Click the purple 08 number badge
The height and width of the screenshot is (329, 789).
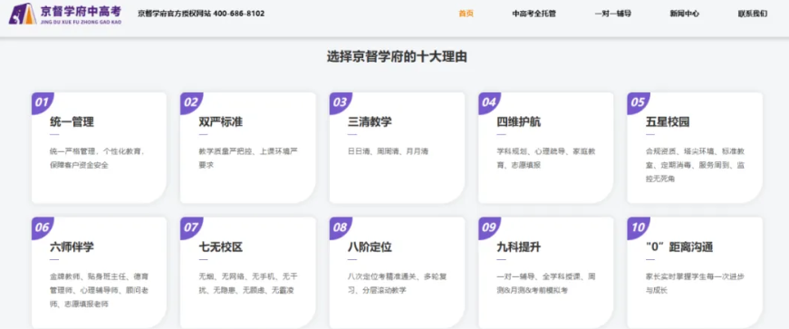coord(341,227)
